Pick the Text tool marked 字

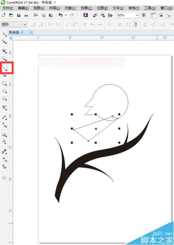(4, 107)
